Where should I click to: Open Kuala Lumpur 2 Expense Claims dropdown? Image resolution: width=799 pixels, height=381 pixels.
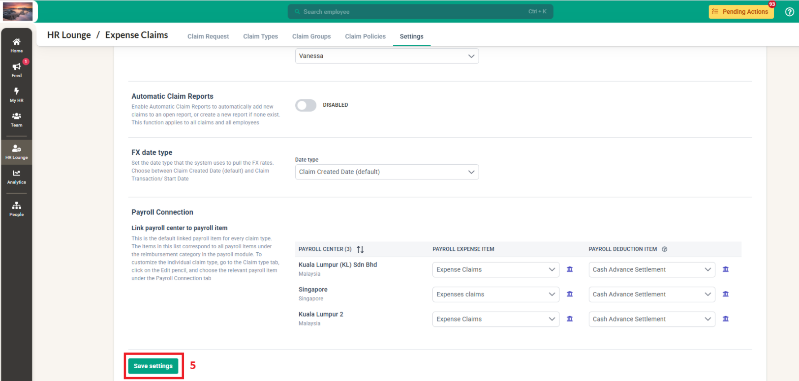[x=496, y=319]
